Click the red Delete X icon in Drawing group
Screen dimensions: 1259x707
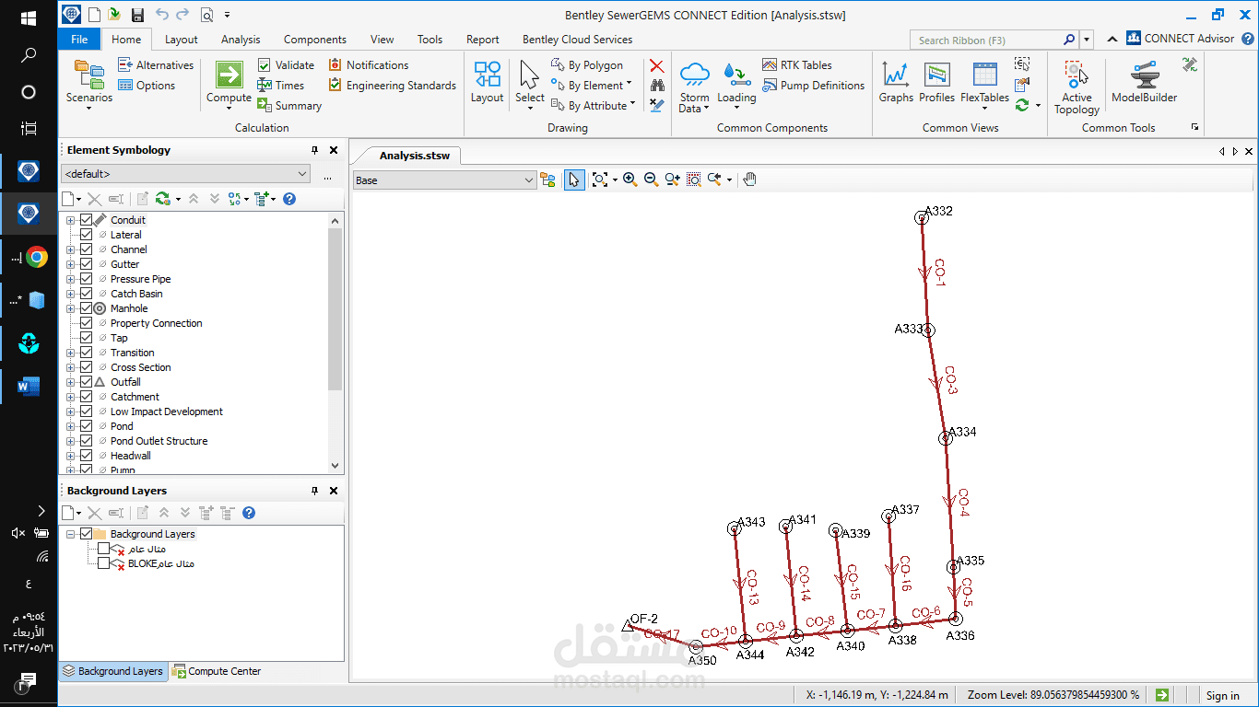(656, 65)
